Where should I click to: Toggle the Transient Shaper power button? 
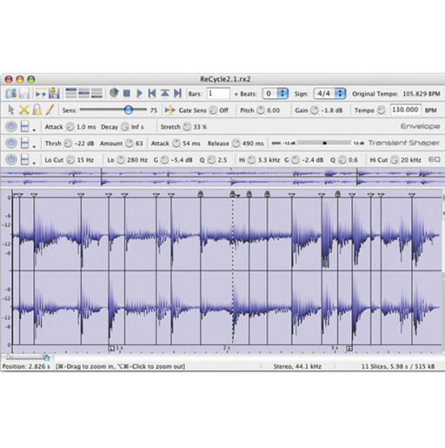11,143
